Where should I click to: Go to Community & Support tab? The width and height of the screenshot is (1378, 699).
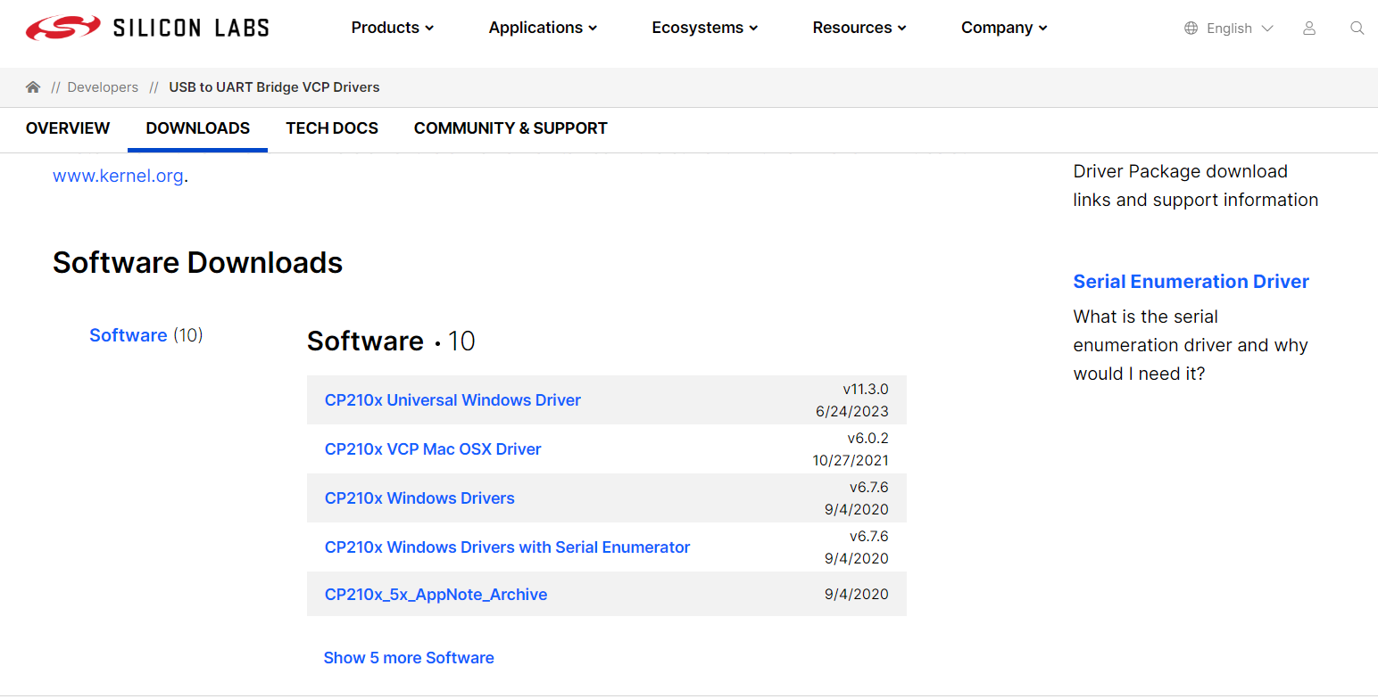tap(511, 128)
